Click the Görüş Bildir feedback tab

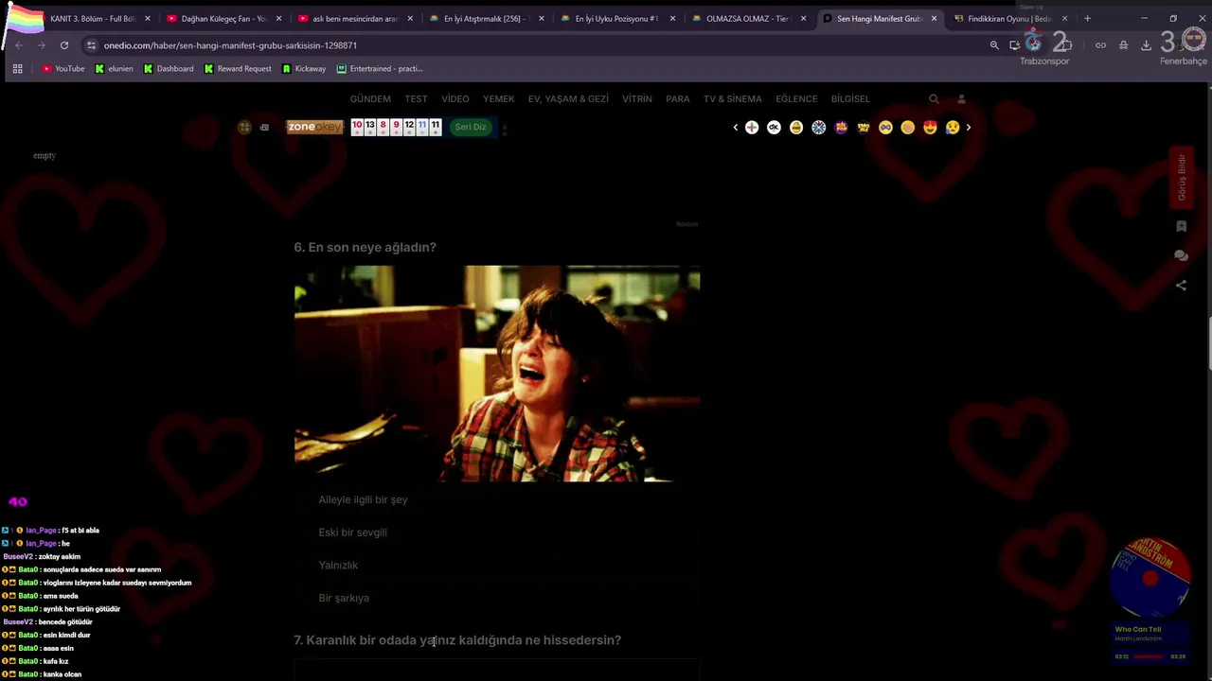tap(1181, 177)
